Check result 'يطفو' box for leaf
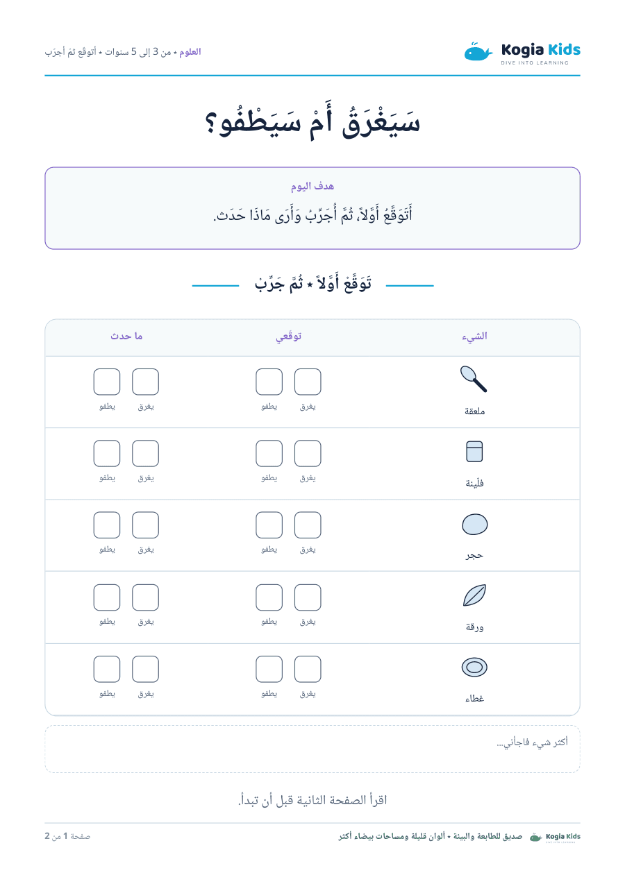Screen dimensions: 625x884 [x=107, y=597]
